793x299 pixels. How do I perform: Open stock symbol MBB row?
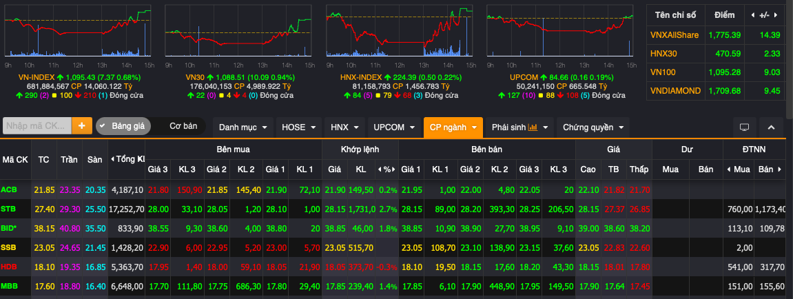[x=9, y=286]
